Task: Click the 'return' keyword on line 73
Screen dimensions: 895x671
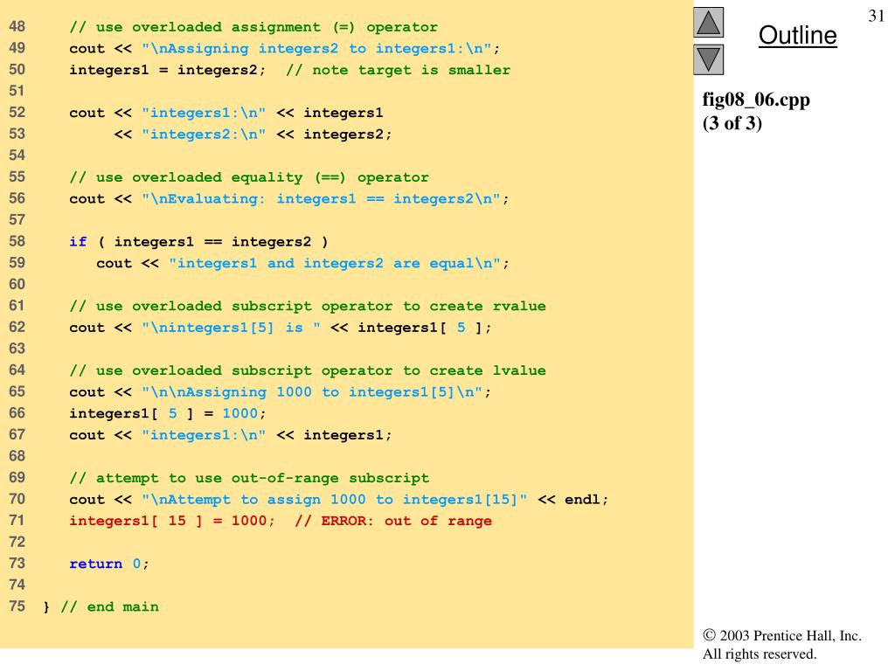Action: [96, 564]
